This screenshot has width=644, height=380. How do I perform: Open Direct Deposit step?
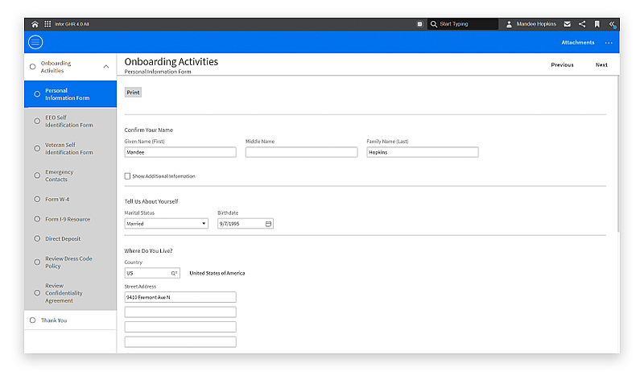tap(70, 238)
